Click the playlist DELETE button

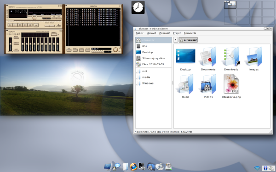coord(75,50)
